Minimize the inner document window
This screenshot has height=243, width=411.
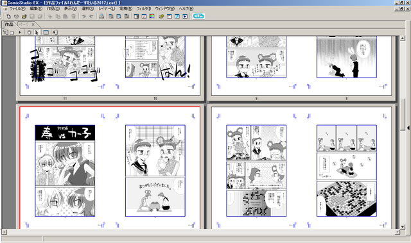coord(398,8)
